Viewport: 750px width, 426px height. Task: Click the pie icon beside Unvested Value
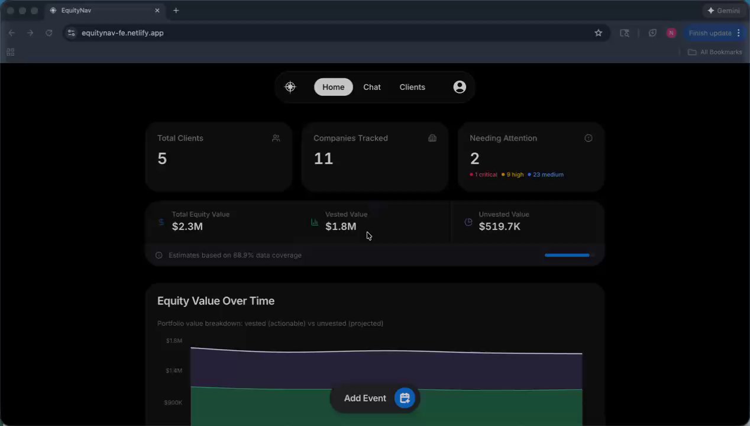point(468,222)
